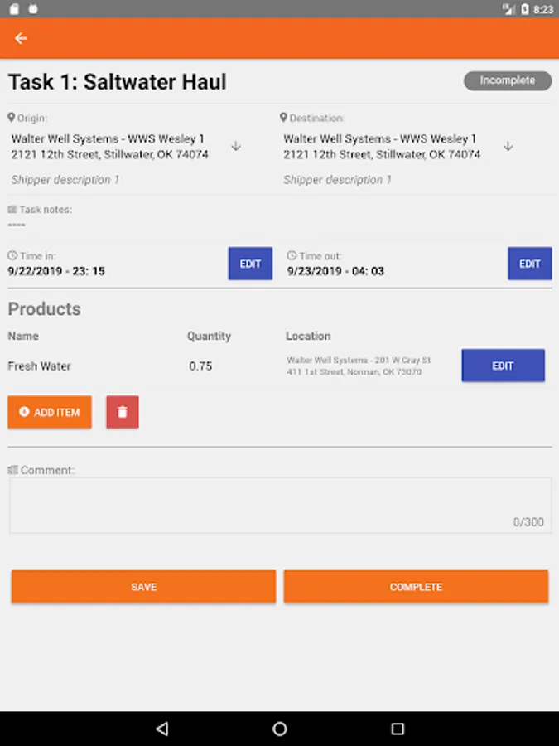This screenshot has width=559, height=746.
Task: Click the Destination location pin icon
Action: click(x=283, y=118)
